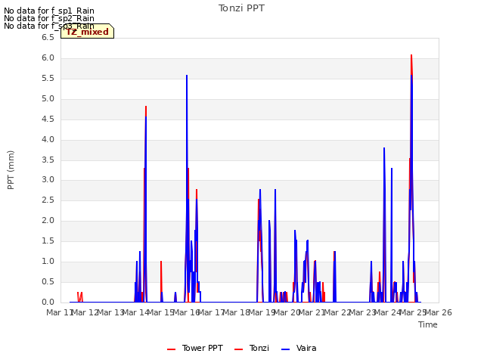Image resolution: width=484 pixels, height=363 pixels.
Task: Click the Mar 18 x-axis date label
Action: point(236,312)
